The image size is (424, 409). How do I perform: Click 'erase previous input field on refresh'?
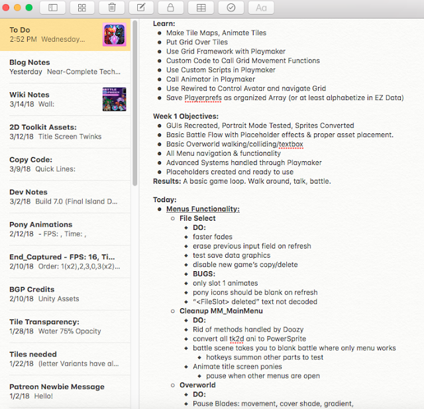click(x=252, y=246)
